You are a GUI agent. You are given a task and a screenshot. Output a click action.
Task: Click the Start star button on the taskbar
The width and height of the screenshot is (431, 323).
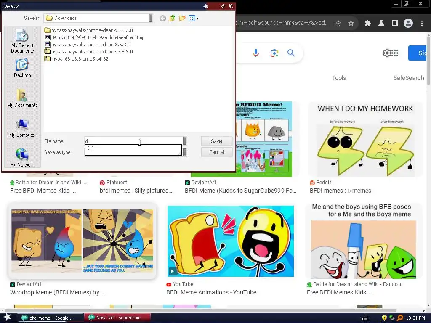coord(7,318)
